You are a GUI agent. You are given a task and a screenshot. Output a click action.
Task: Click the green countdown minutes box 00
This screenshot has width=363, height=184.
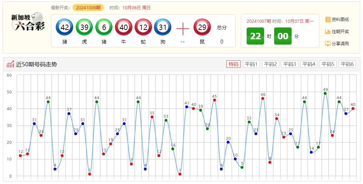283,36
